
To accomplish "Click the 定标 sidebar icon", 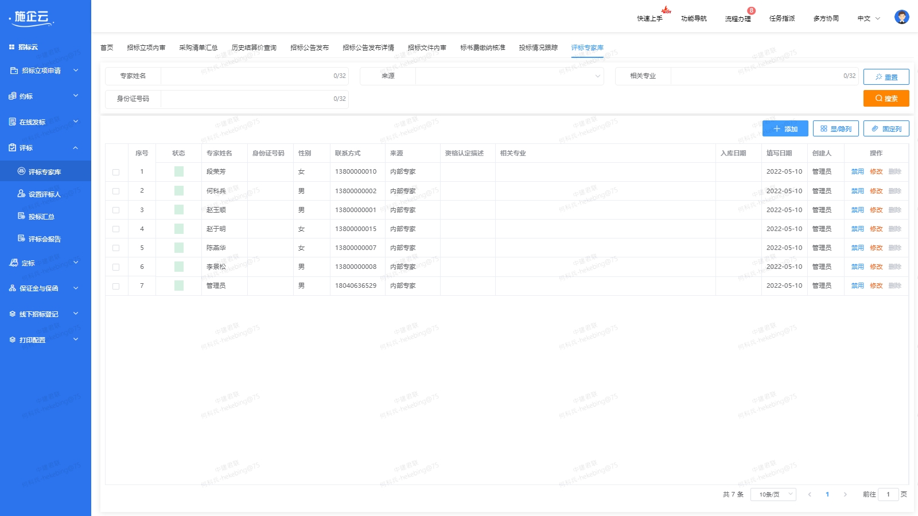I will [x=14, y=263].
